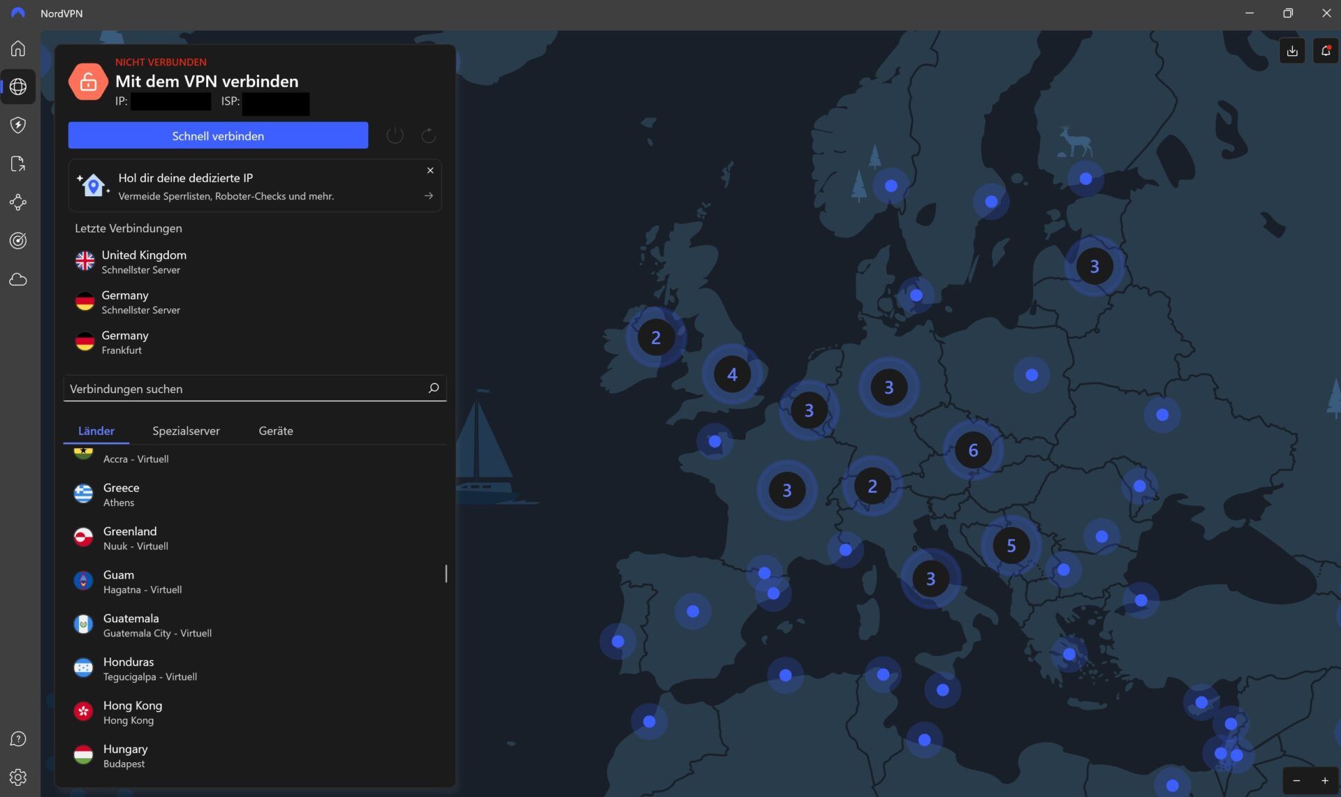Screen dimensions: 1341x797
Task: Select Hungary Budapest in country list
Action: pyautogui.click(x=255, y=756)
